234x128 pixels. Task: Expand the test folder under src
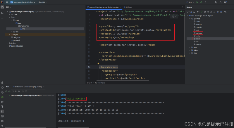pyautogui.click(x=12, y=32)
